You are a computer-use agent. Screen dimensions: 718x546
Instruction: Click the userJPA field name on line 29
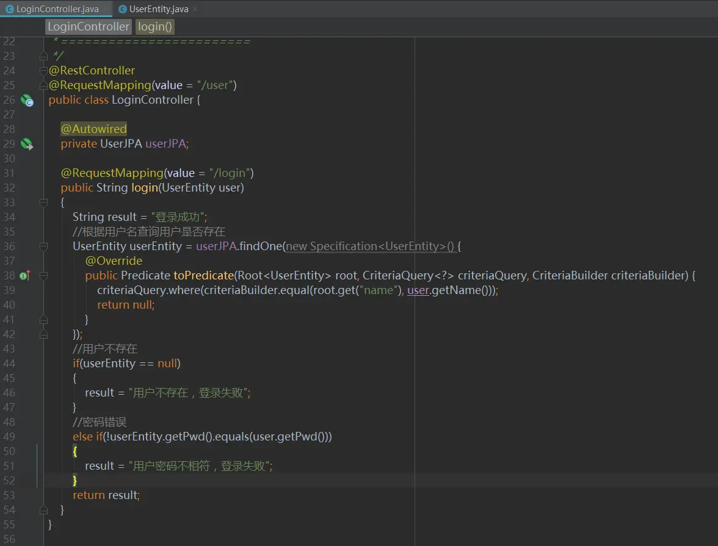tap(165, 144)
